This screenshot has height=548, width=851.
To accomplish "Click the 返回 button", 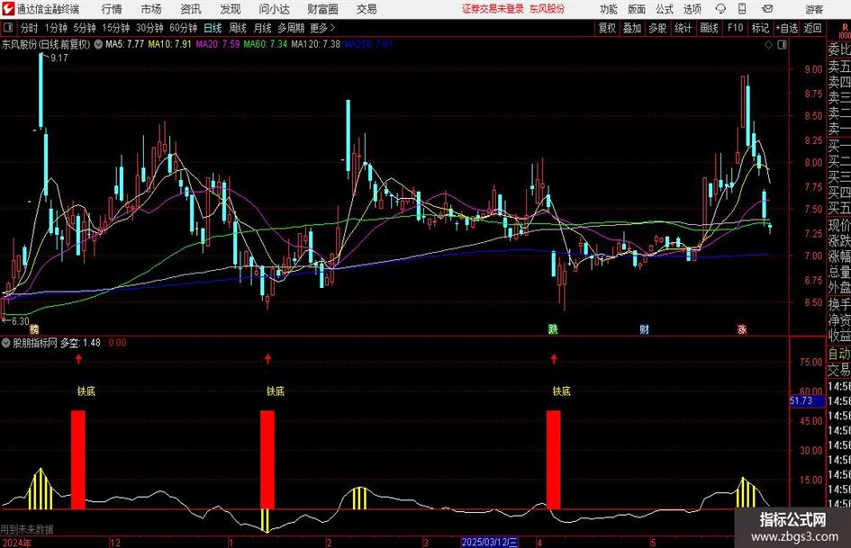I will tap(812, 28).
